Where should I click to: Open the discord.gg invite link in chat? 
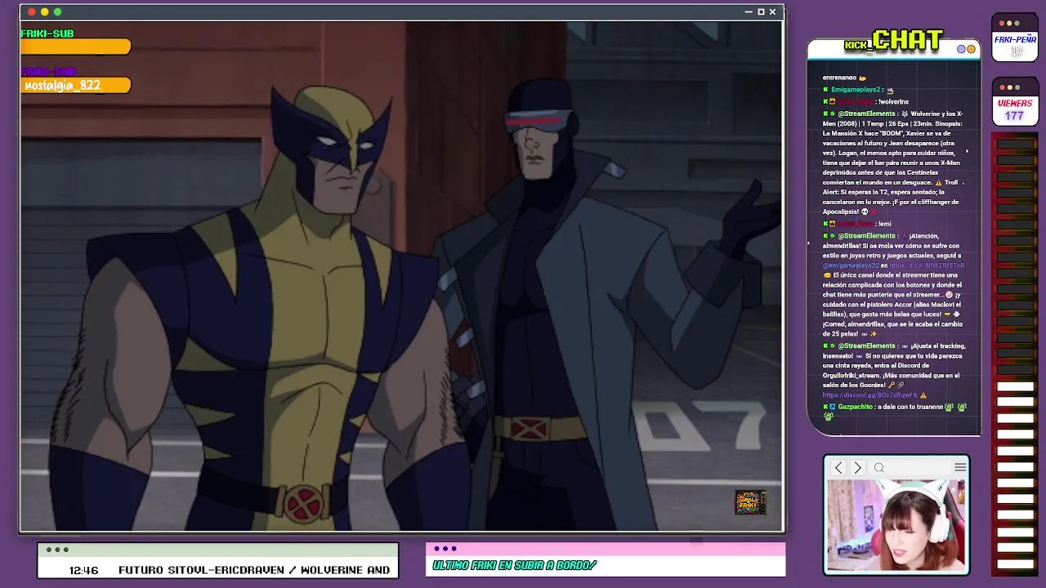869,395
